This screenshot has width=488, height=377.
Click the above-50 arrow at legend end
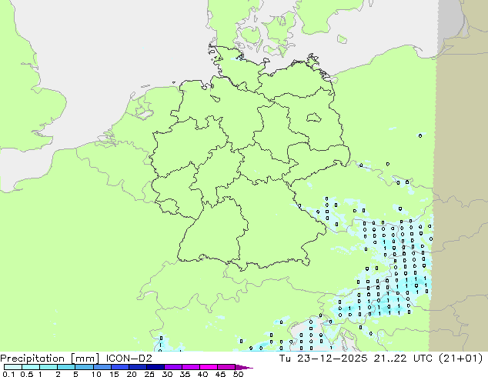point(244,367)
